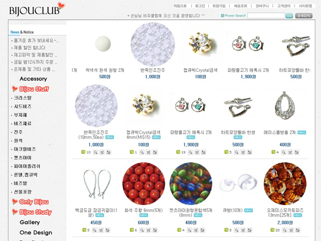Viewport: 321px width, 241px height.
Task: Click the GO search button
Action: point(289,16)
